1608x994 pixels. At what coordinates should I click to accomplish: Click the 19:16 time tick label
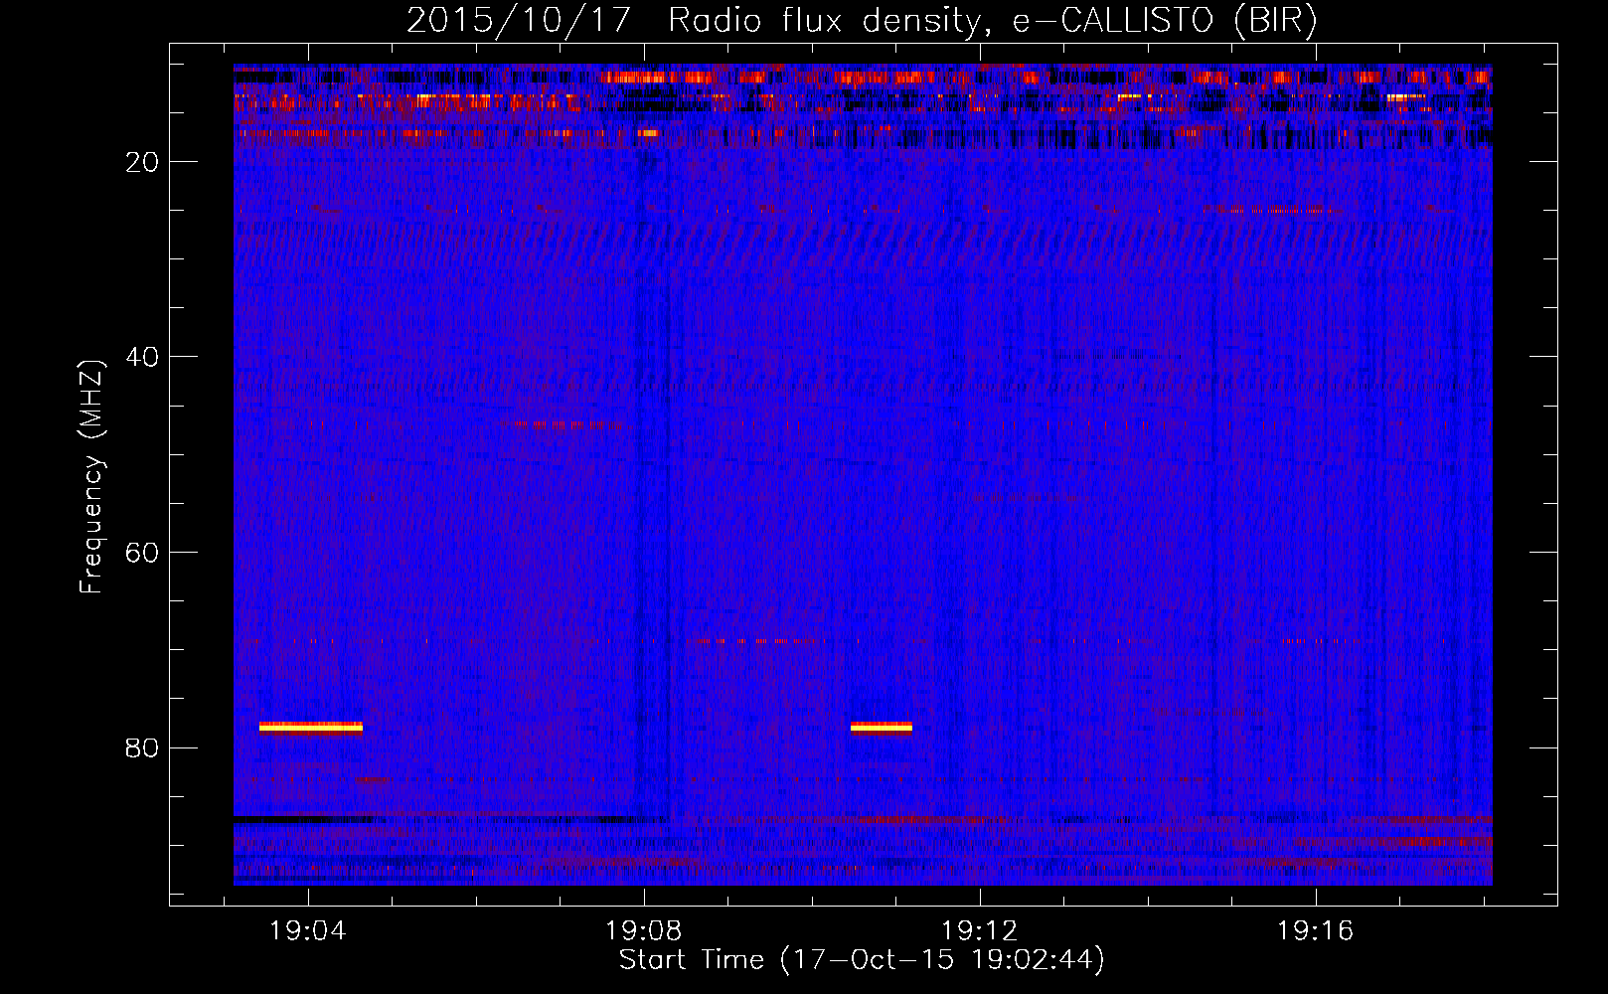click(x=1316, y=931)
